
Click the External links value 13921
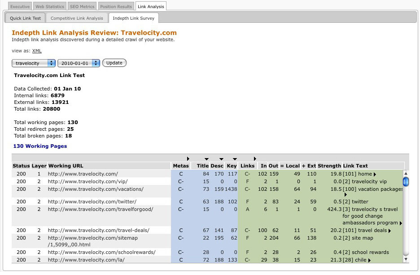click(x=60, y=102)
